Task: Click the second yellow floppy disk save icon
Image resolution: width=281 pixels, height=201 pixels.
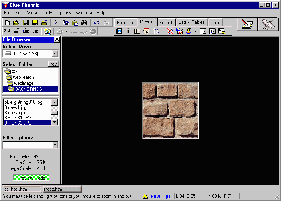Action: pos(35,23)
